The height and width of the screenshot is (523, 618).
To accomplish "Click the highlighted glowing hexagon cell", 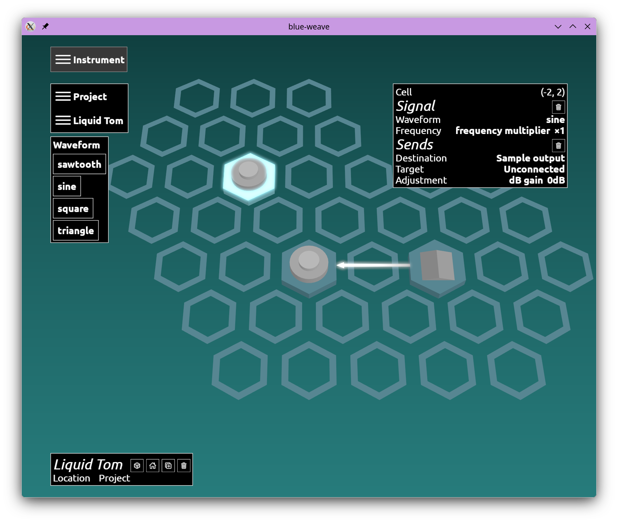I will 249,176.
